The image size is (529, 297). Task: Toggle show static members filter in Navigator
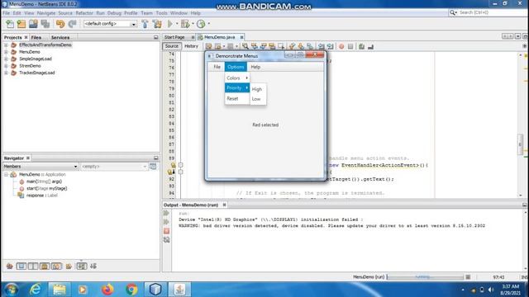click(x=33, y=266)
